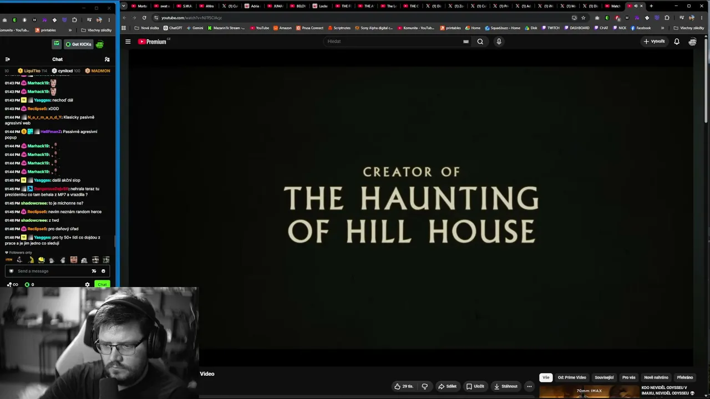Image resolution: width=710 pixels, height=399 pixels.
Task: Select the Nově nahráno chip
Action: [656, 377]
